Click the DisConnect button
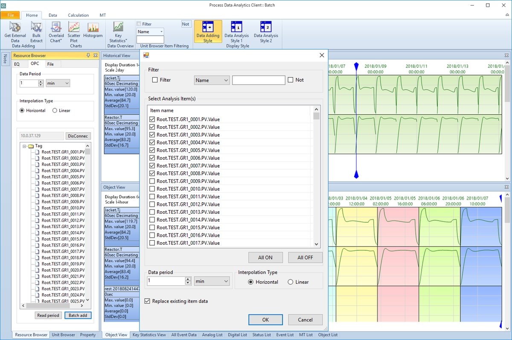 tap(78, 136)
